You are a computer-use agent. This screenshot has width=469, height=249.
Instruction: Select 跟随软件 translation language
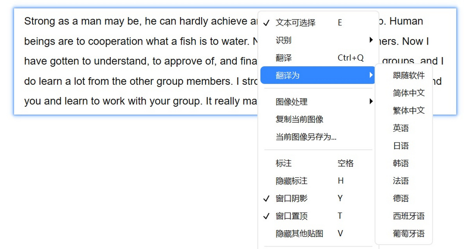click(x=409, y=75)
